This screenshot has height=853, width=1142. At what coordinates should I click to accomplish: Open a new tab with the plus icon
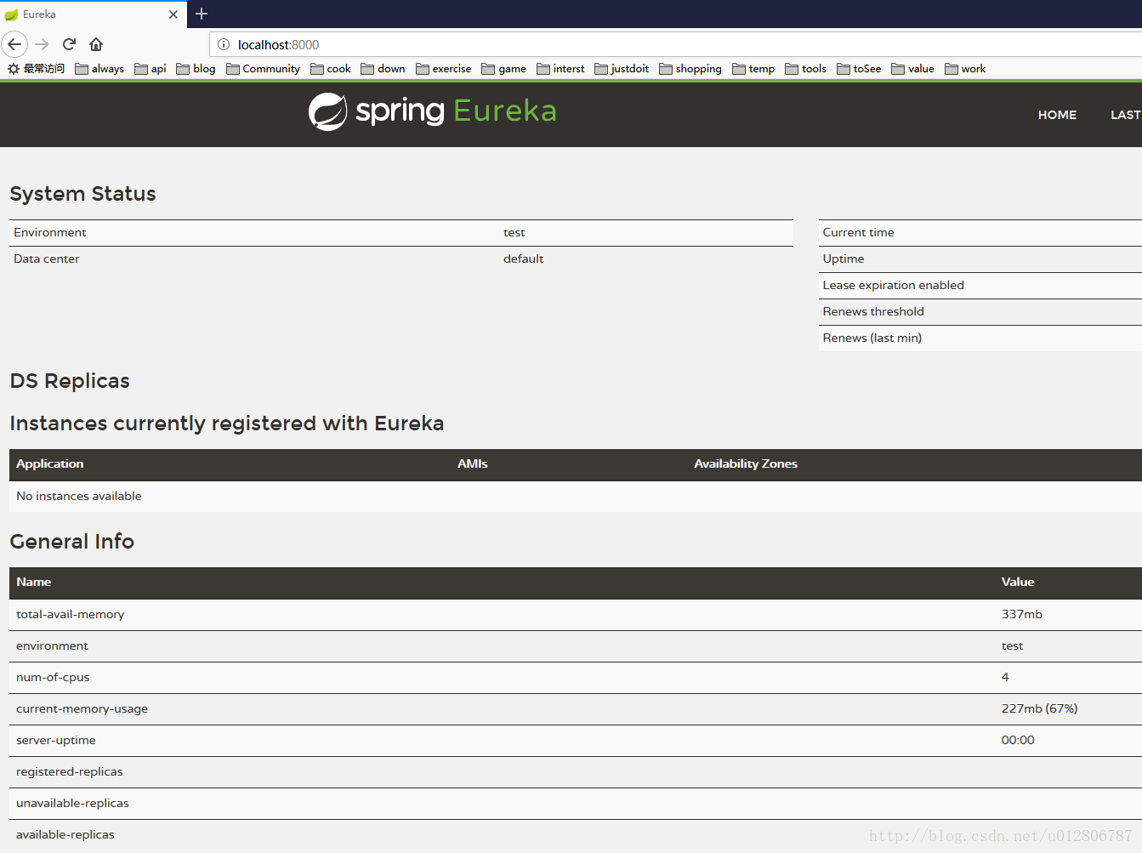pyautogui.click(x=202, y=14)
